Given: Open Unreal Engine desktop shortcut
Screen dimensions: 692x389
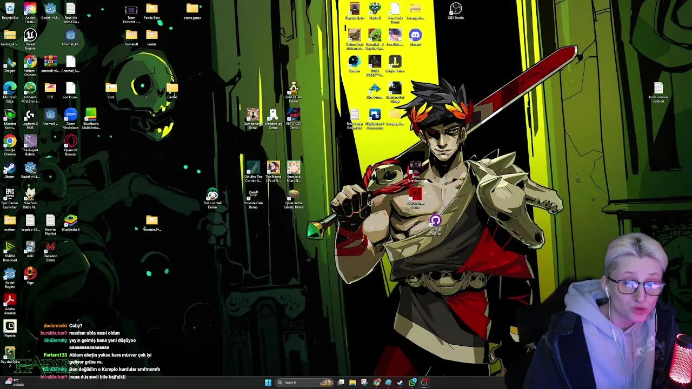Looking at the screenshot, I should click(30, 39).
